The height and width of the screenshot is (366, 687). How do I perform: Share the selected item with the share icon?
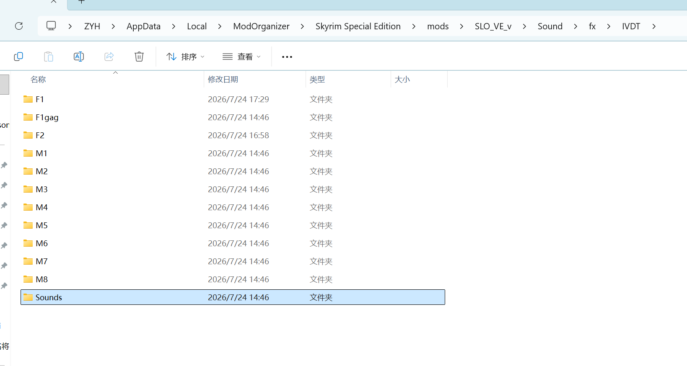point(109,57)
